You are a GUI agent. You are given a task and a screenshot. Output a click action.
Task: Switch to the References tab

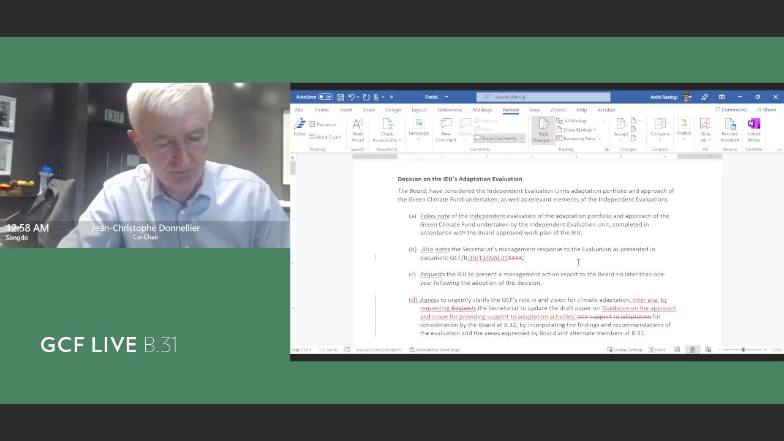pos(450,110)
